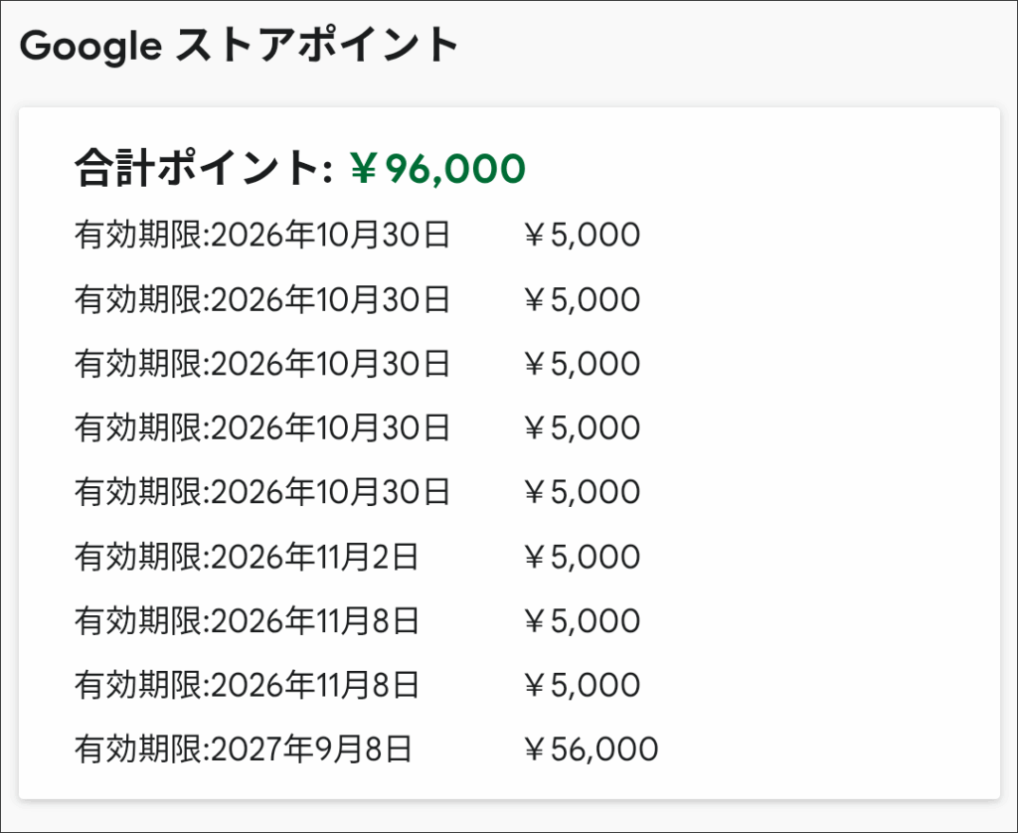Click ￥5,000 in the third 10月30日 row

(x=581, y=364)
